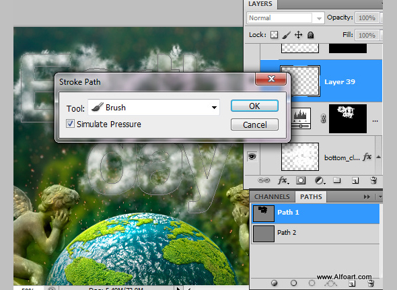
Task: Click the layer Fill value field
Action: coord(367,35)
